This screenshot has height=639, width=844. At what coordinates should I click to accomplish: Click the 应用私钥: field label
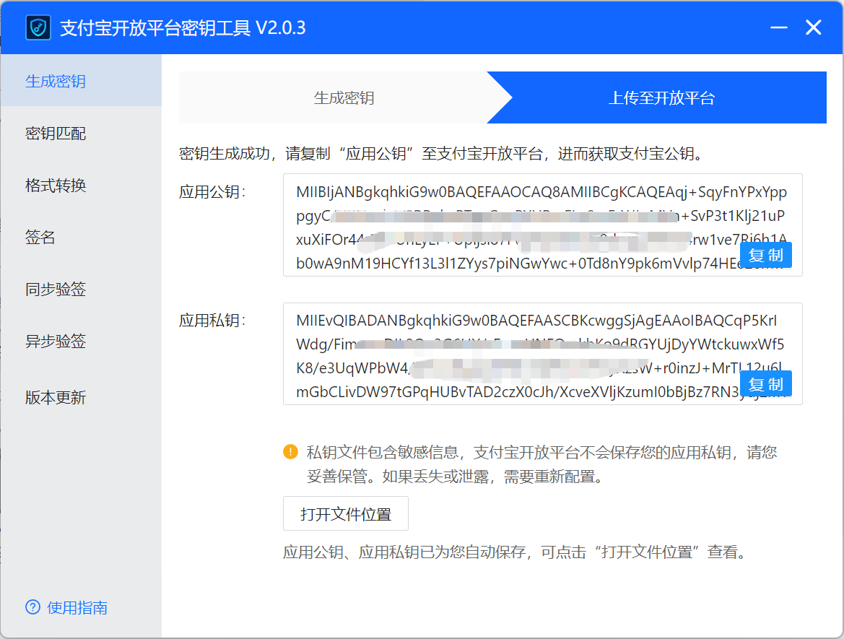point(212,321)
